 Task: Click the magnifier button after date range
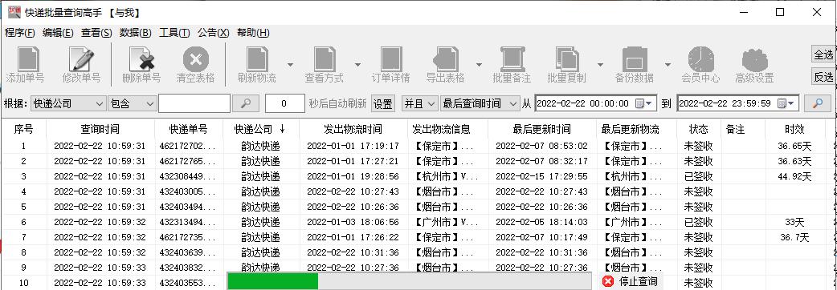point(817,103)
